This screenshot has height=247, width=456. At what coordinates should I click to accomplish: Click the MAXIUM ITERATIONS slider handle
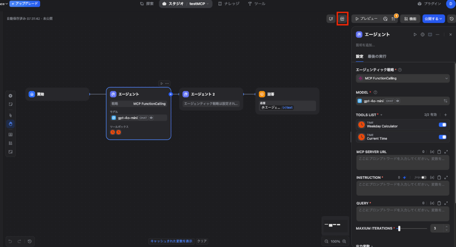[x=399, y=228]
